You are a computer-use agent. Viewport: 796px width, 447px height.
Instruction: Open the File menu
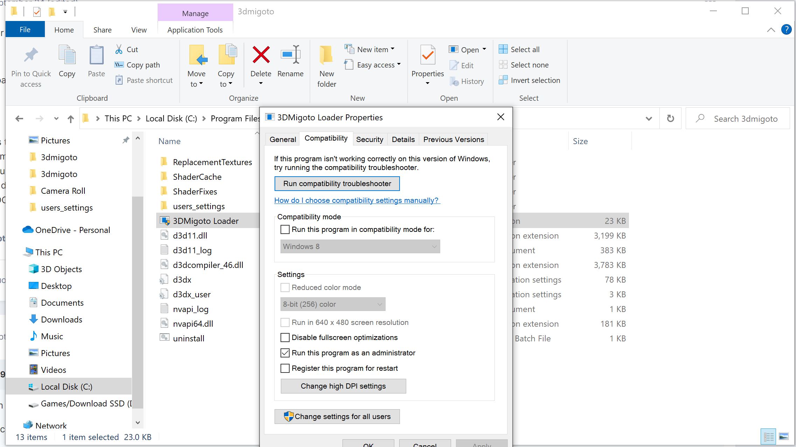coord(25,30)
